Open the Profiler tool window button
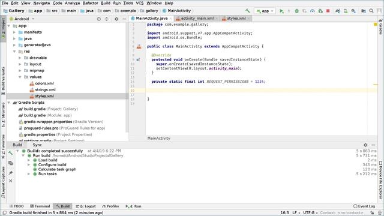Screen dimensions: 384x216 [x=110, y=206]
